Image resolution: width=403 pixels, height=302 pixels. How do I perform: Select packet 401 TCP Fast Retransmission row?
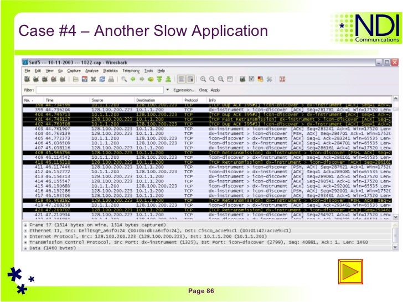pos(207,119)
